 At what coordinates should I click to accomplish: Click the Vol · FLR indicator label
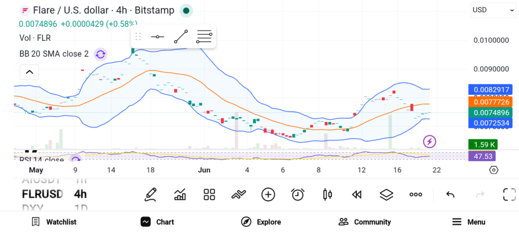pyautogui.click(x=35, y=38)
